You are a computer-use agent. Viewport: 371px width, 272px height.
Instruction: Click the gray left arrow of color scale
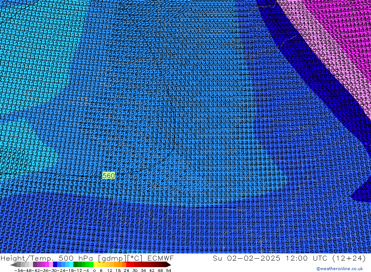coord(13,265)
